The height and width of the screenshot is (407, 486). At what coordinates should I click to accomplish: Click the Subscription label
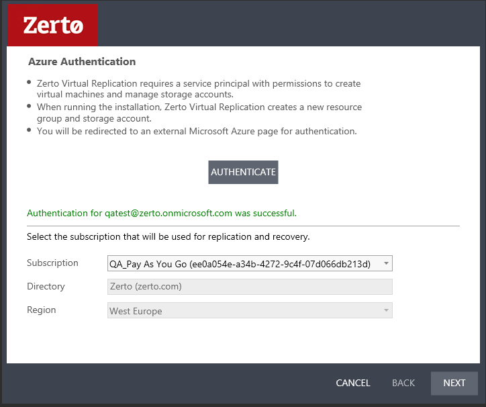[x=52, y=263]
